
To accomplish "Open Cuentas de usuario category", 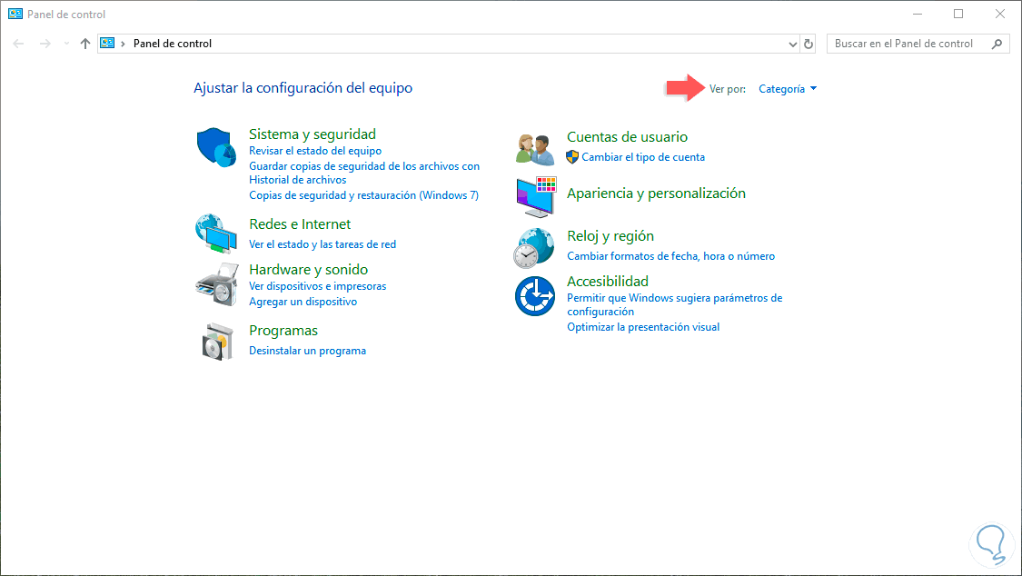I will click(x=627, y=137).
